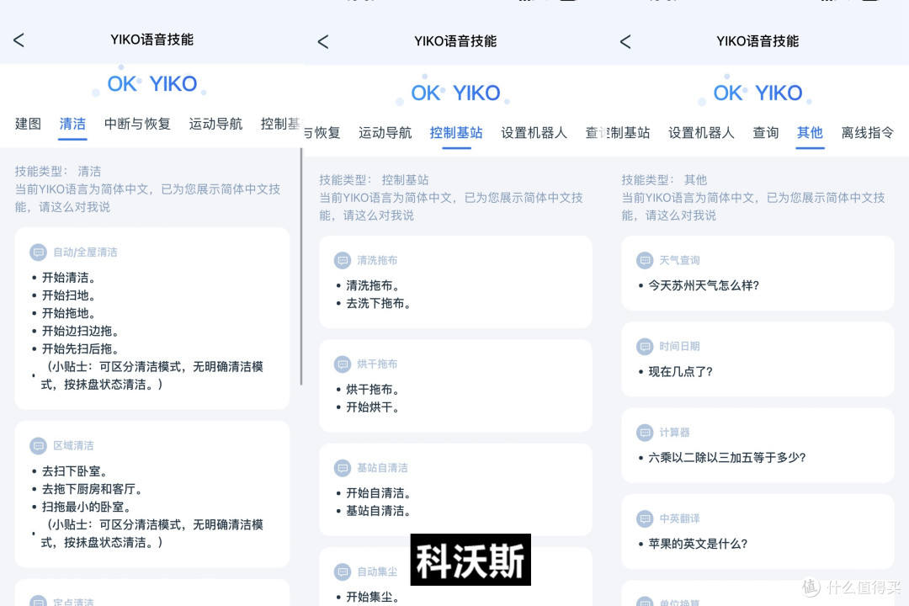This screenshot has height=606, width=909.
Task: Tap the 开始自清洁 voice command
Action: (x=378, y=493)
